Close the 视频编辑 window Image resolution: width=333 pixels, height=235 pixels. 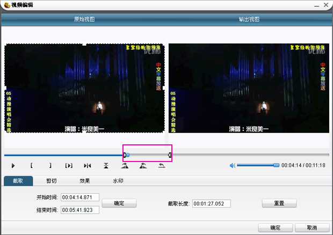[x=326, y=5]
